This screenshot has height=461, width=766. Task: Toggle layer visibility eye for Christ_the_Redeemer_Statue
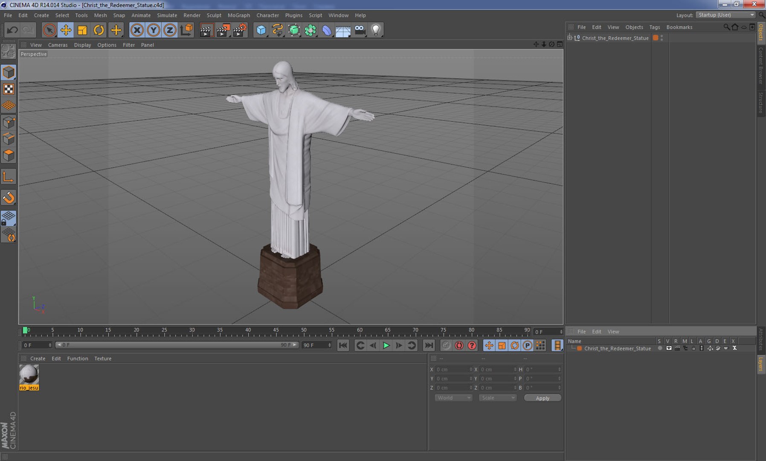(669, 348)
